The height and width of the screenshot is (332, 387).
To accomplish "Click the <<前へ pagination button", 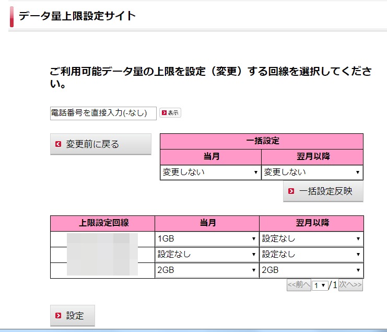I will [299, 285].
